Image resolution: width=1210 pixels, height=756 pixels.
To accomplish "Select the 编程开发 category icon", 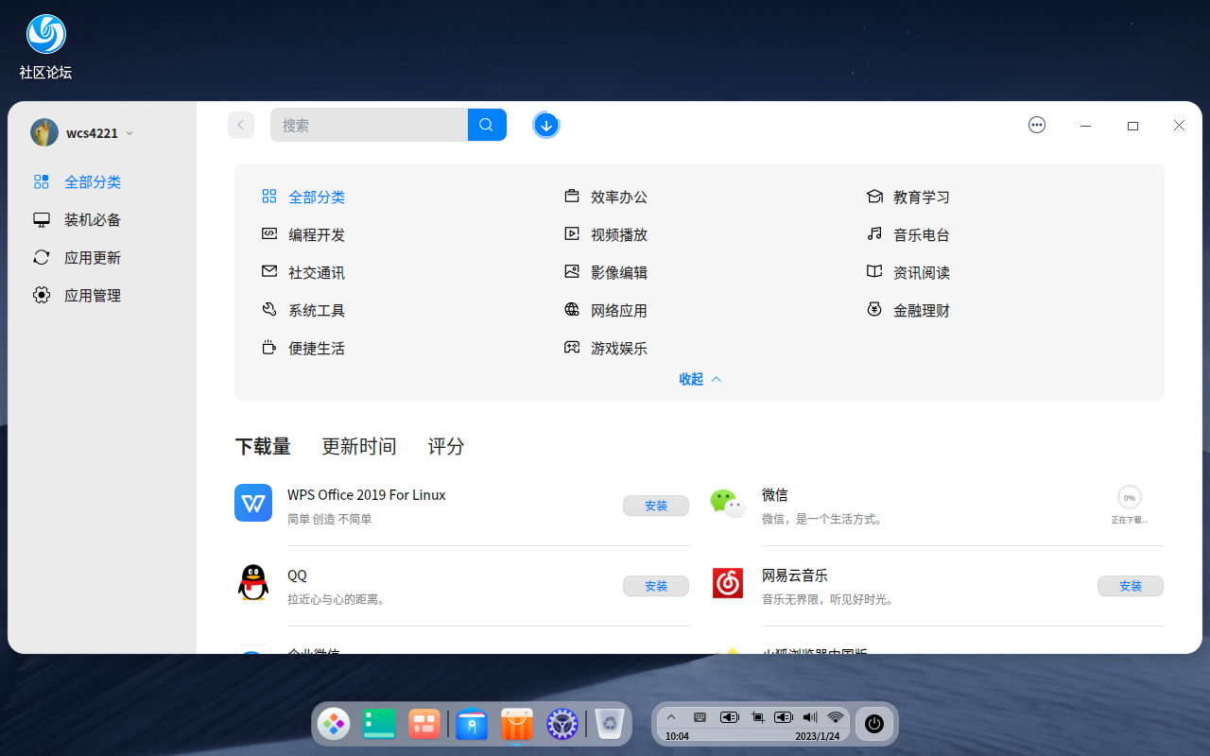I will pos(268,233).
